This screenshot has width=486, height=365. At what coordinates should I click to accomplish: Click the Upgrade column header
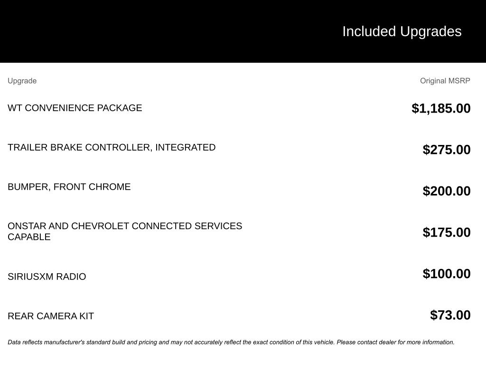tap(22, 81)
